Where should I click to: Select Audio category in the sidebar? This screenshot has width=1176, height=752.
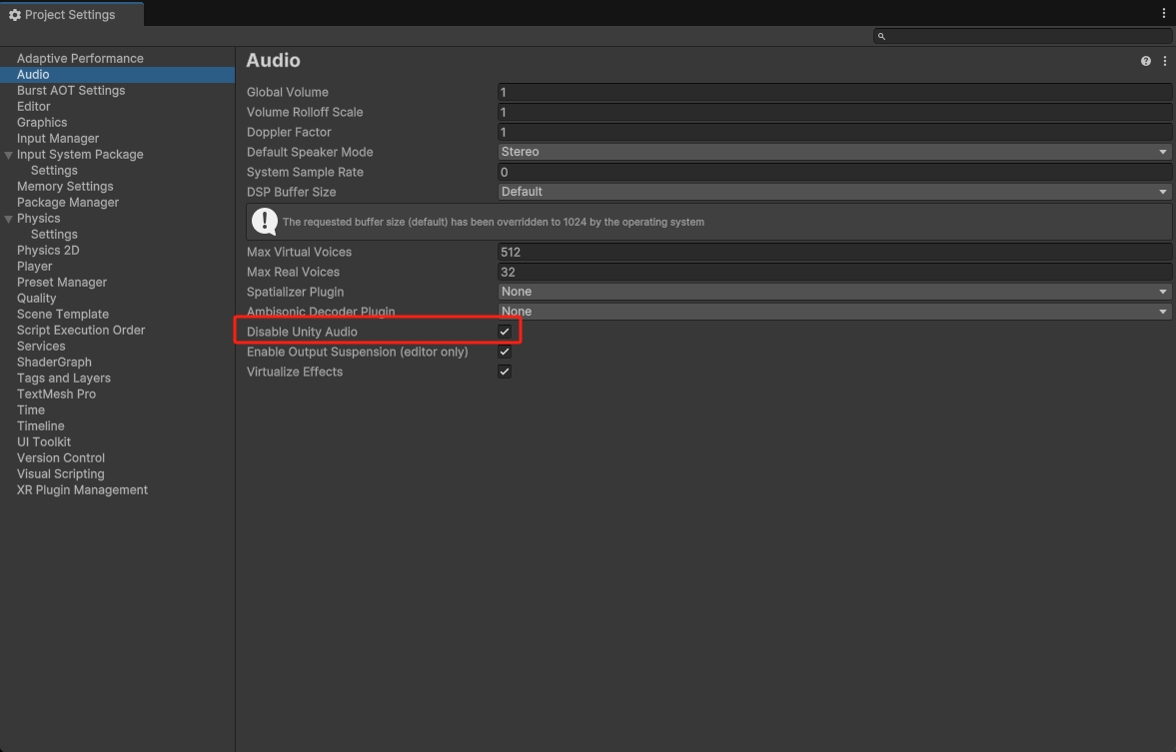coord(117,75)
